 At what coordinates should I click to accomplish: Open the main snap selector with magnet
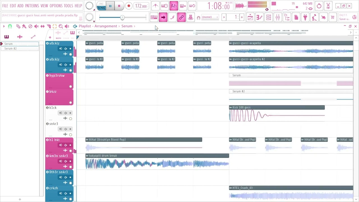click(199, 17)
